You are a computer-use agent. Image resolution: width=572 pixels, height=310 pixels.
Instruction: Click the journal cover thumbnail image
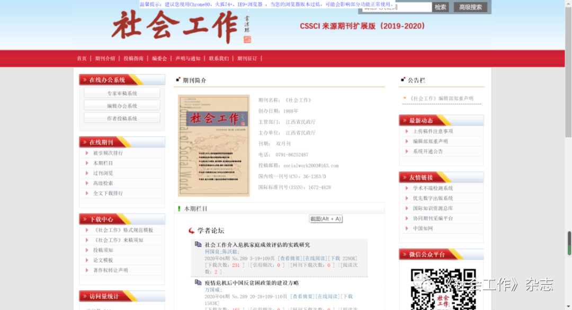coord(214,145)
